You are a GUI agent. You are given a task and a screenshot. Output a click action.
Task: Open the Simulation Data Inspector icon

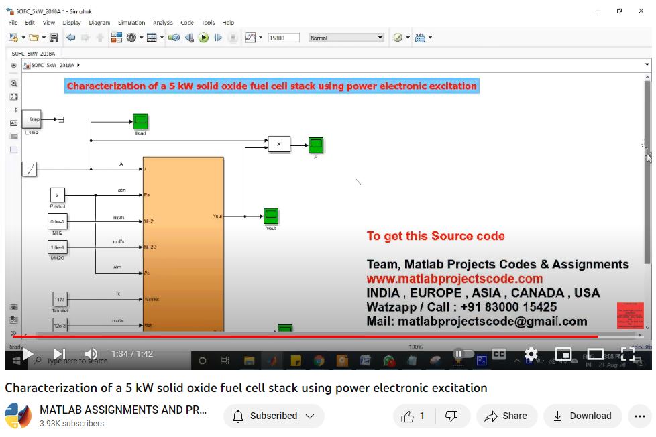[x=250, y=38]
